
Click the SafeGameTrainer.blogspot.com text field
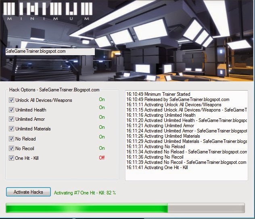(50, 52)
